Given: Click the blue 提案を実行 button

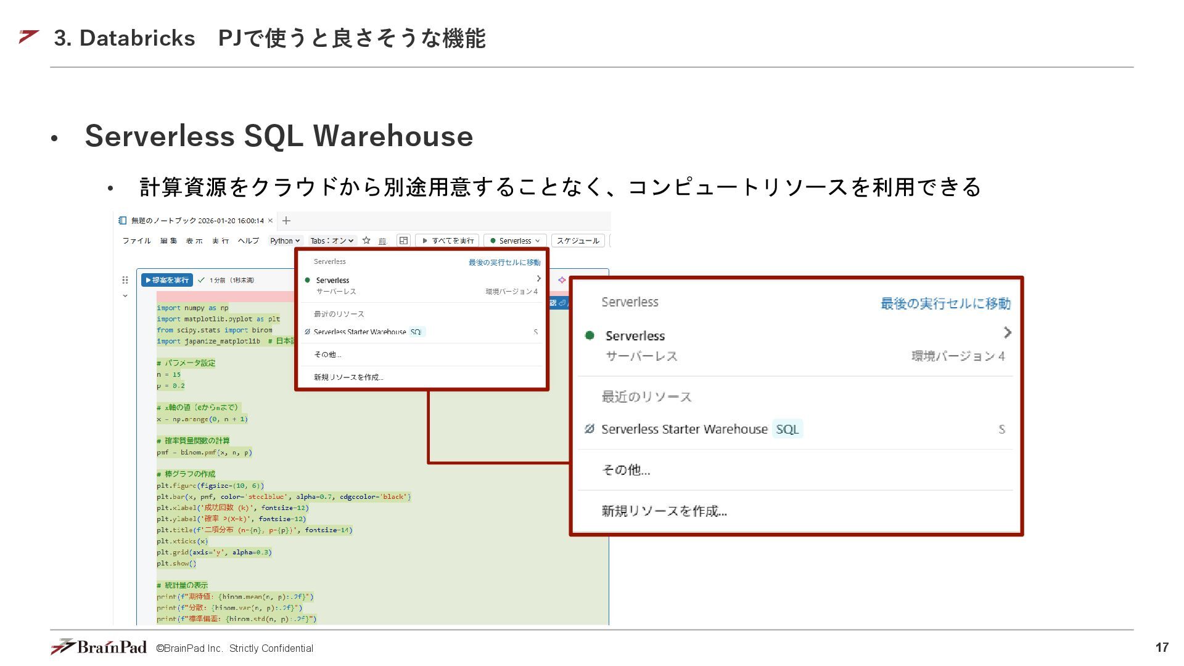Looking at the screenshot, I should pyautogui.click(x=167, y=280).
